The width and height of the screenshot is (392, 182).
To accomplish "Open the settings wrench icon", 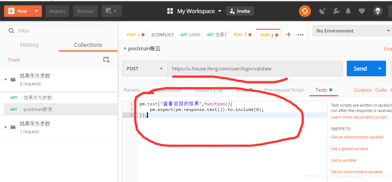I will (x=336, y=11).
